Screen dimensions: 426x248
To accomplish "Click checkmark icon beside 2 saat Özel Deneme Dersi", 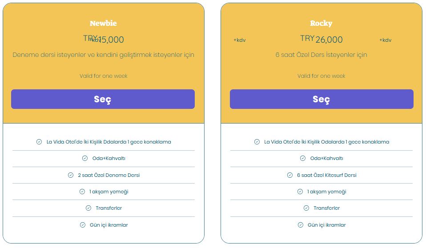I will [70, 175].
